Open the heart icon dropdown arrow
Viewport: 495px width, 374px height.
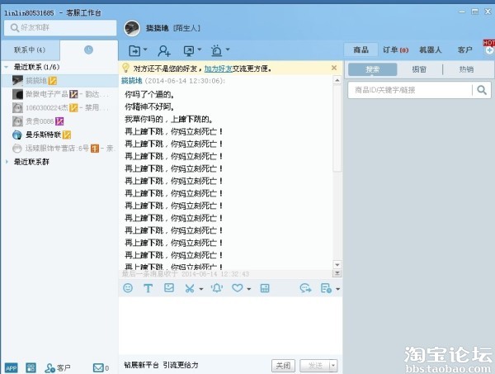pyautogui.click(x=249, y=289)
